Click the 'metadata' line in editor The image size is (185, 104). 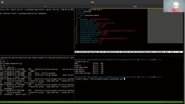point(82,14)
